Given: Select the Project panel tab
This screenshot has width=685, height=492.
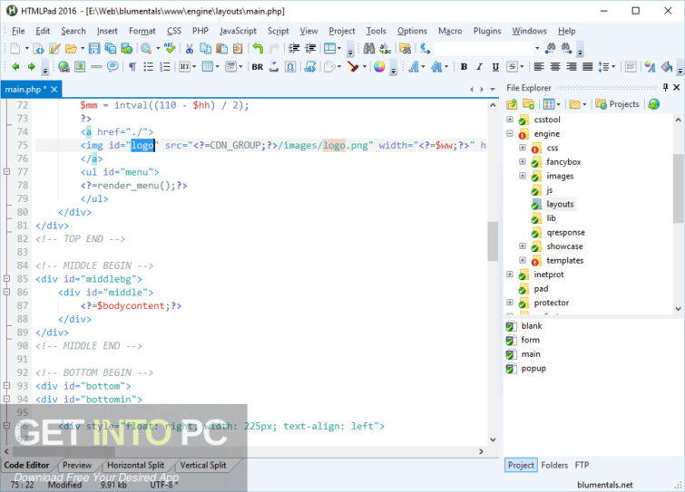Looking at the screenshot, I should pos(521,465).
